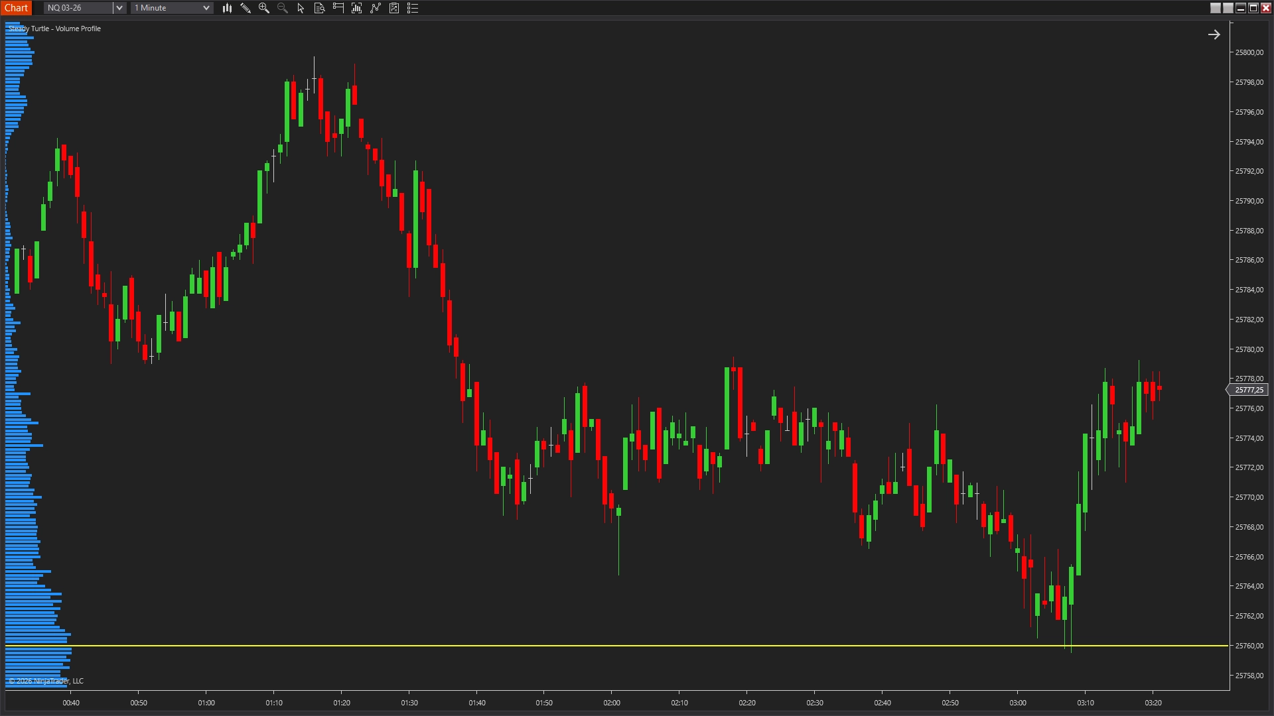Select the zoom out tool
The width and height of the screenshot is (1274, 716).
pyautogui.click(x=282, y=8)
